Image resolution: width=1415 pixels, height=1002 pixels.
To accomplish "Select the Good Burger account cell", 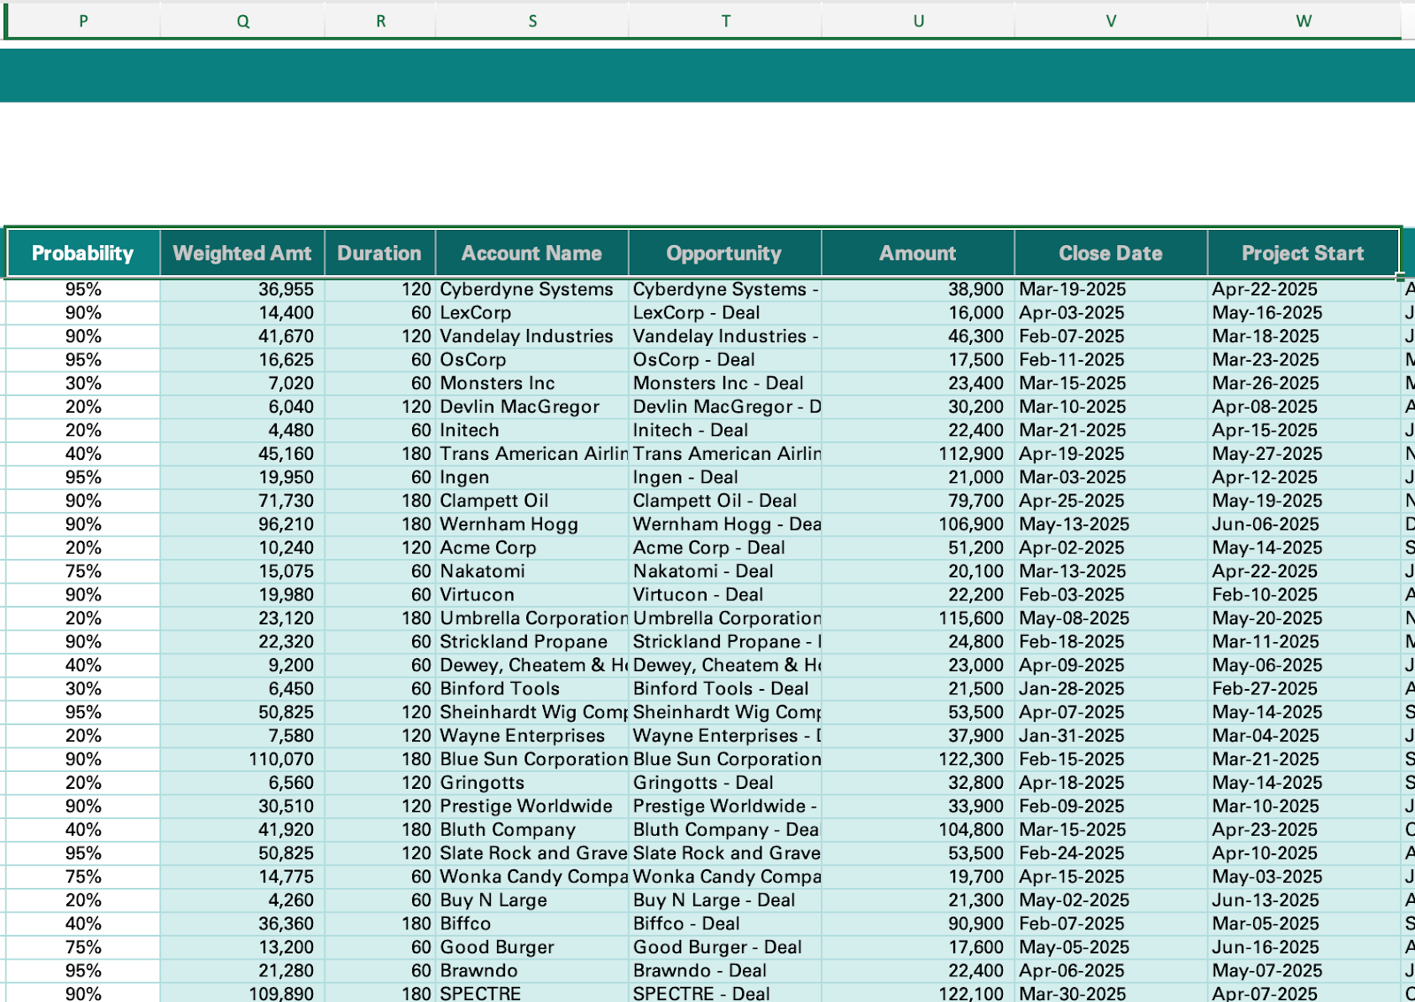I will pos(532,947).
